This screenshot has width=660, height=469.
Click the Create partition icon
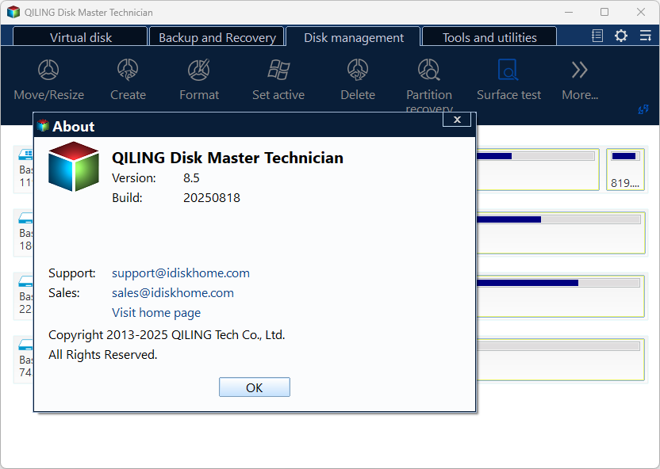pyautogui.click(x=128, y=80)
